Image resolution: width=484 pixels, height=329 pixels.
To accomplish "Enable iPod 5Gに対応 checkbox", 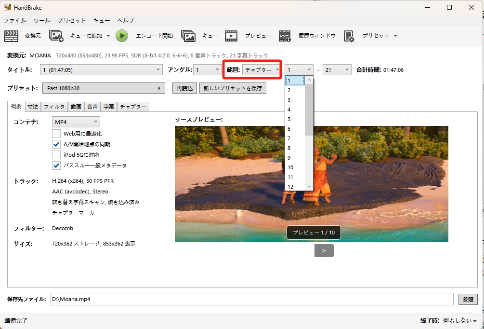I will click(56, 154).
